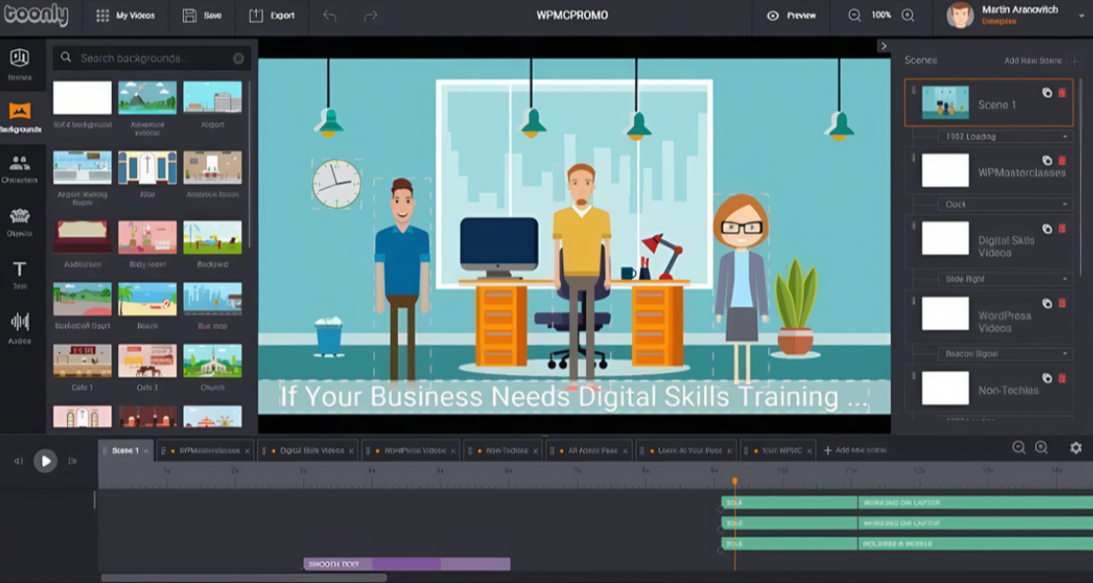Open the Audio sidebar panel
Viewport: 1093px width, 583px height.
[x=20, y=328]
